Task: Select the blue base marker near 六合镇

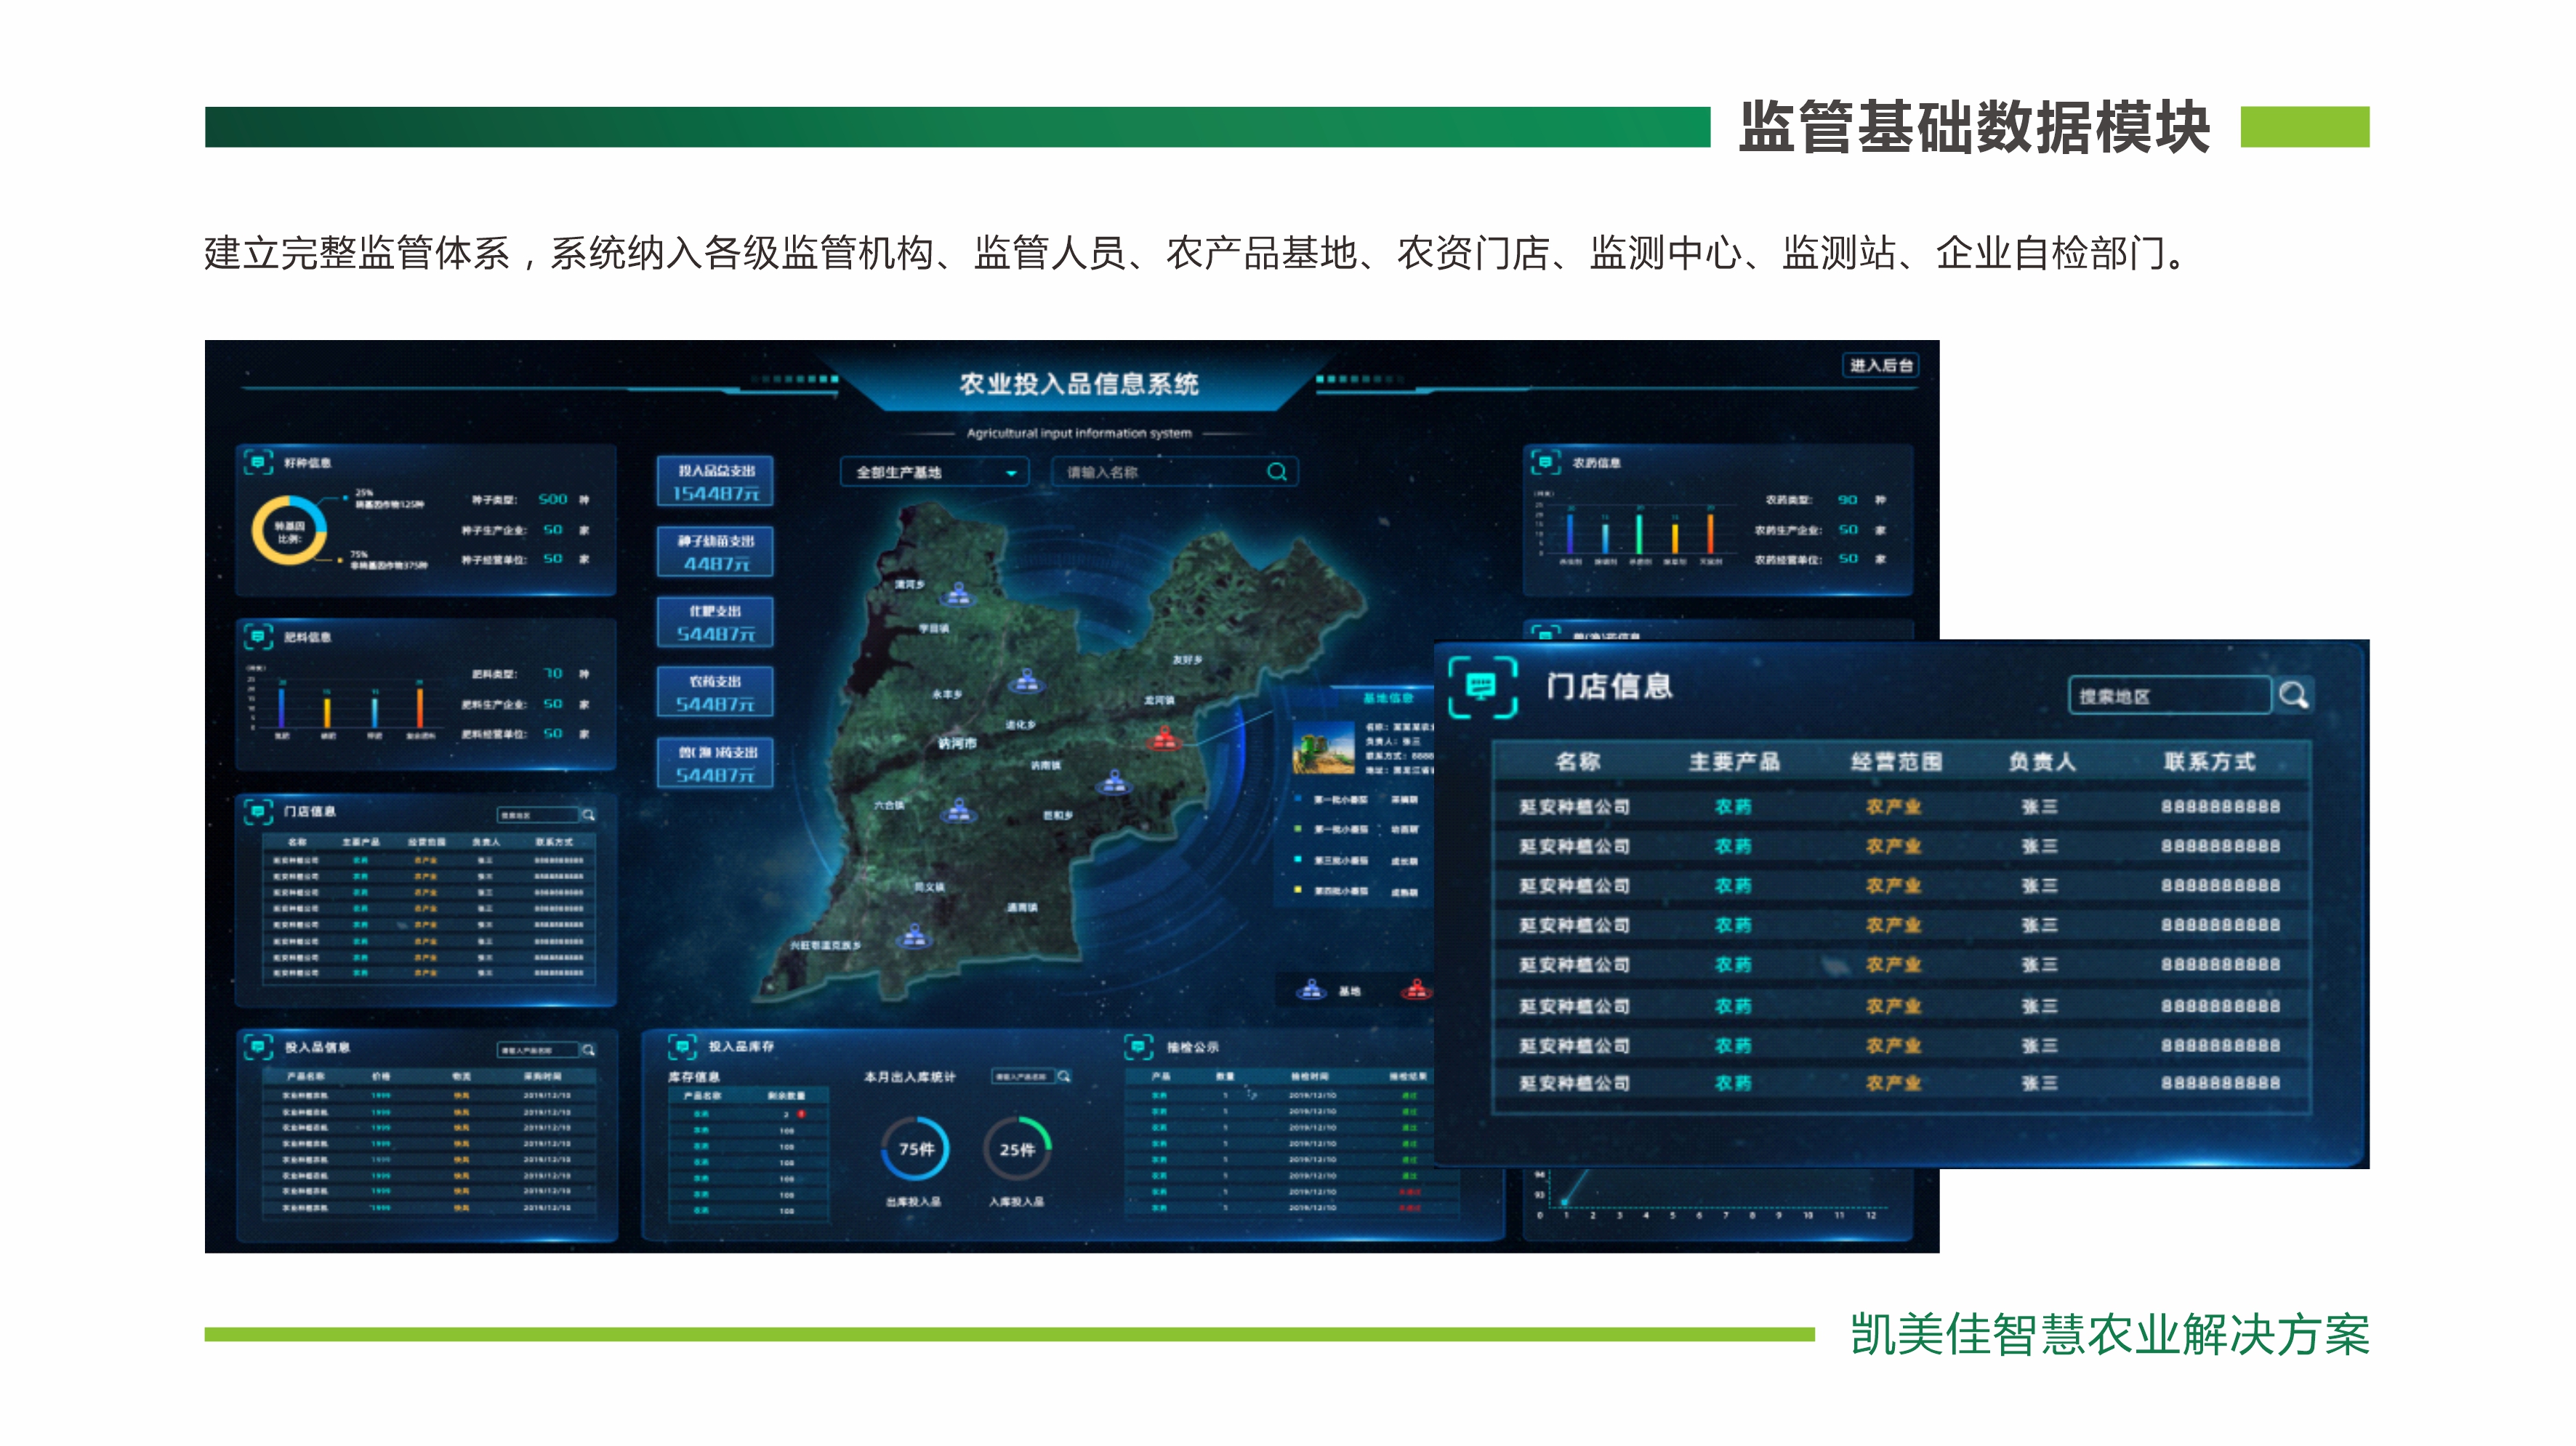Action: (959, 810)
